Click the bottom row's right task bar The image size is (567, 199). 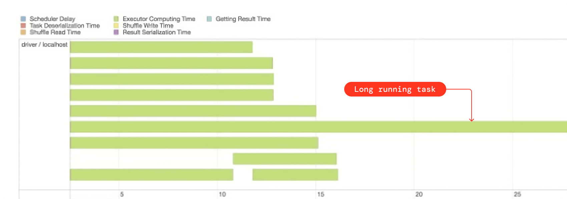(x=295, y=175)
